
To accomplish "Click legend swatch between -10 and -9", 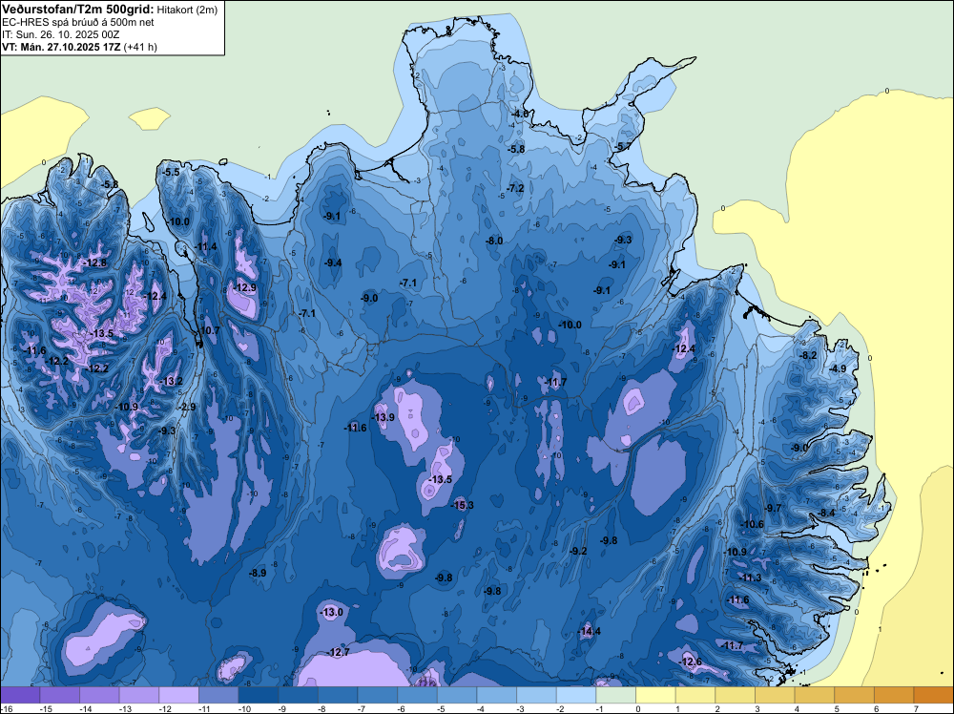I will point(259,695).
